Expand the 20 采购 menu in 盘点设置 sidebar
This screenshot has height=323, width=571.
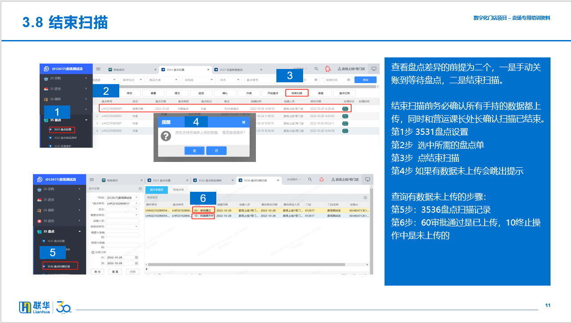coord(65,78)
